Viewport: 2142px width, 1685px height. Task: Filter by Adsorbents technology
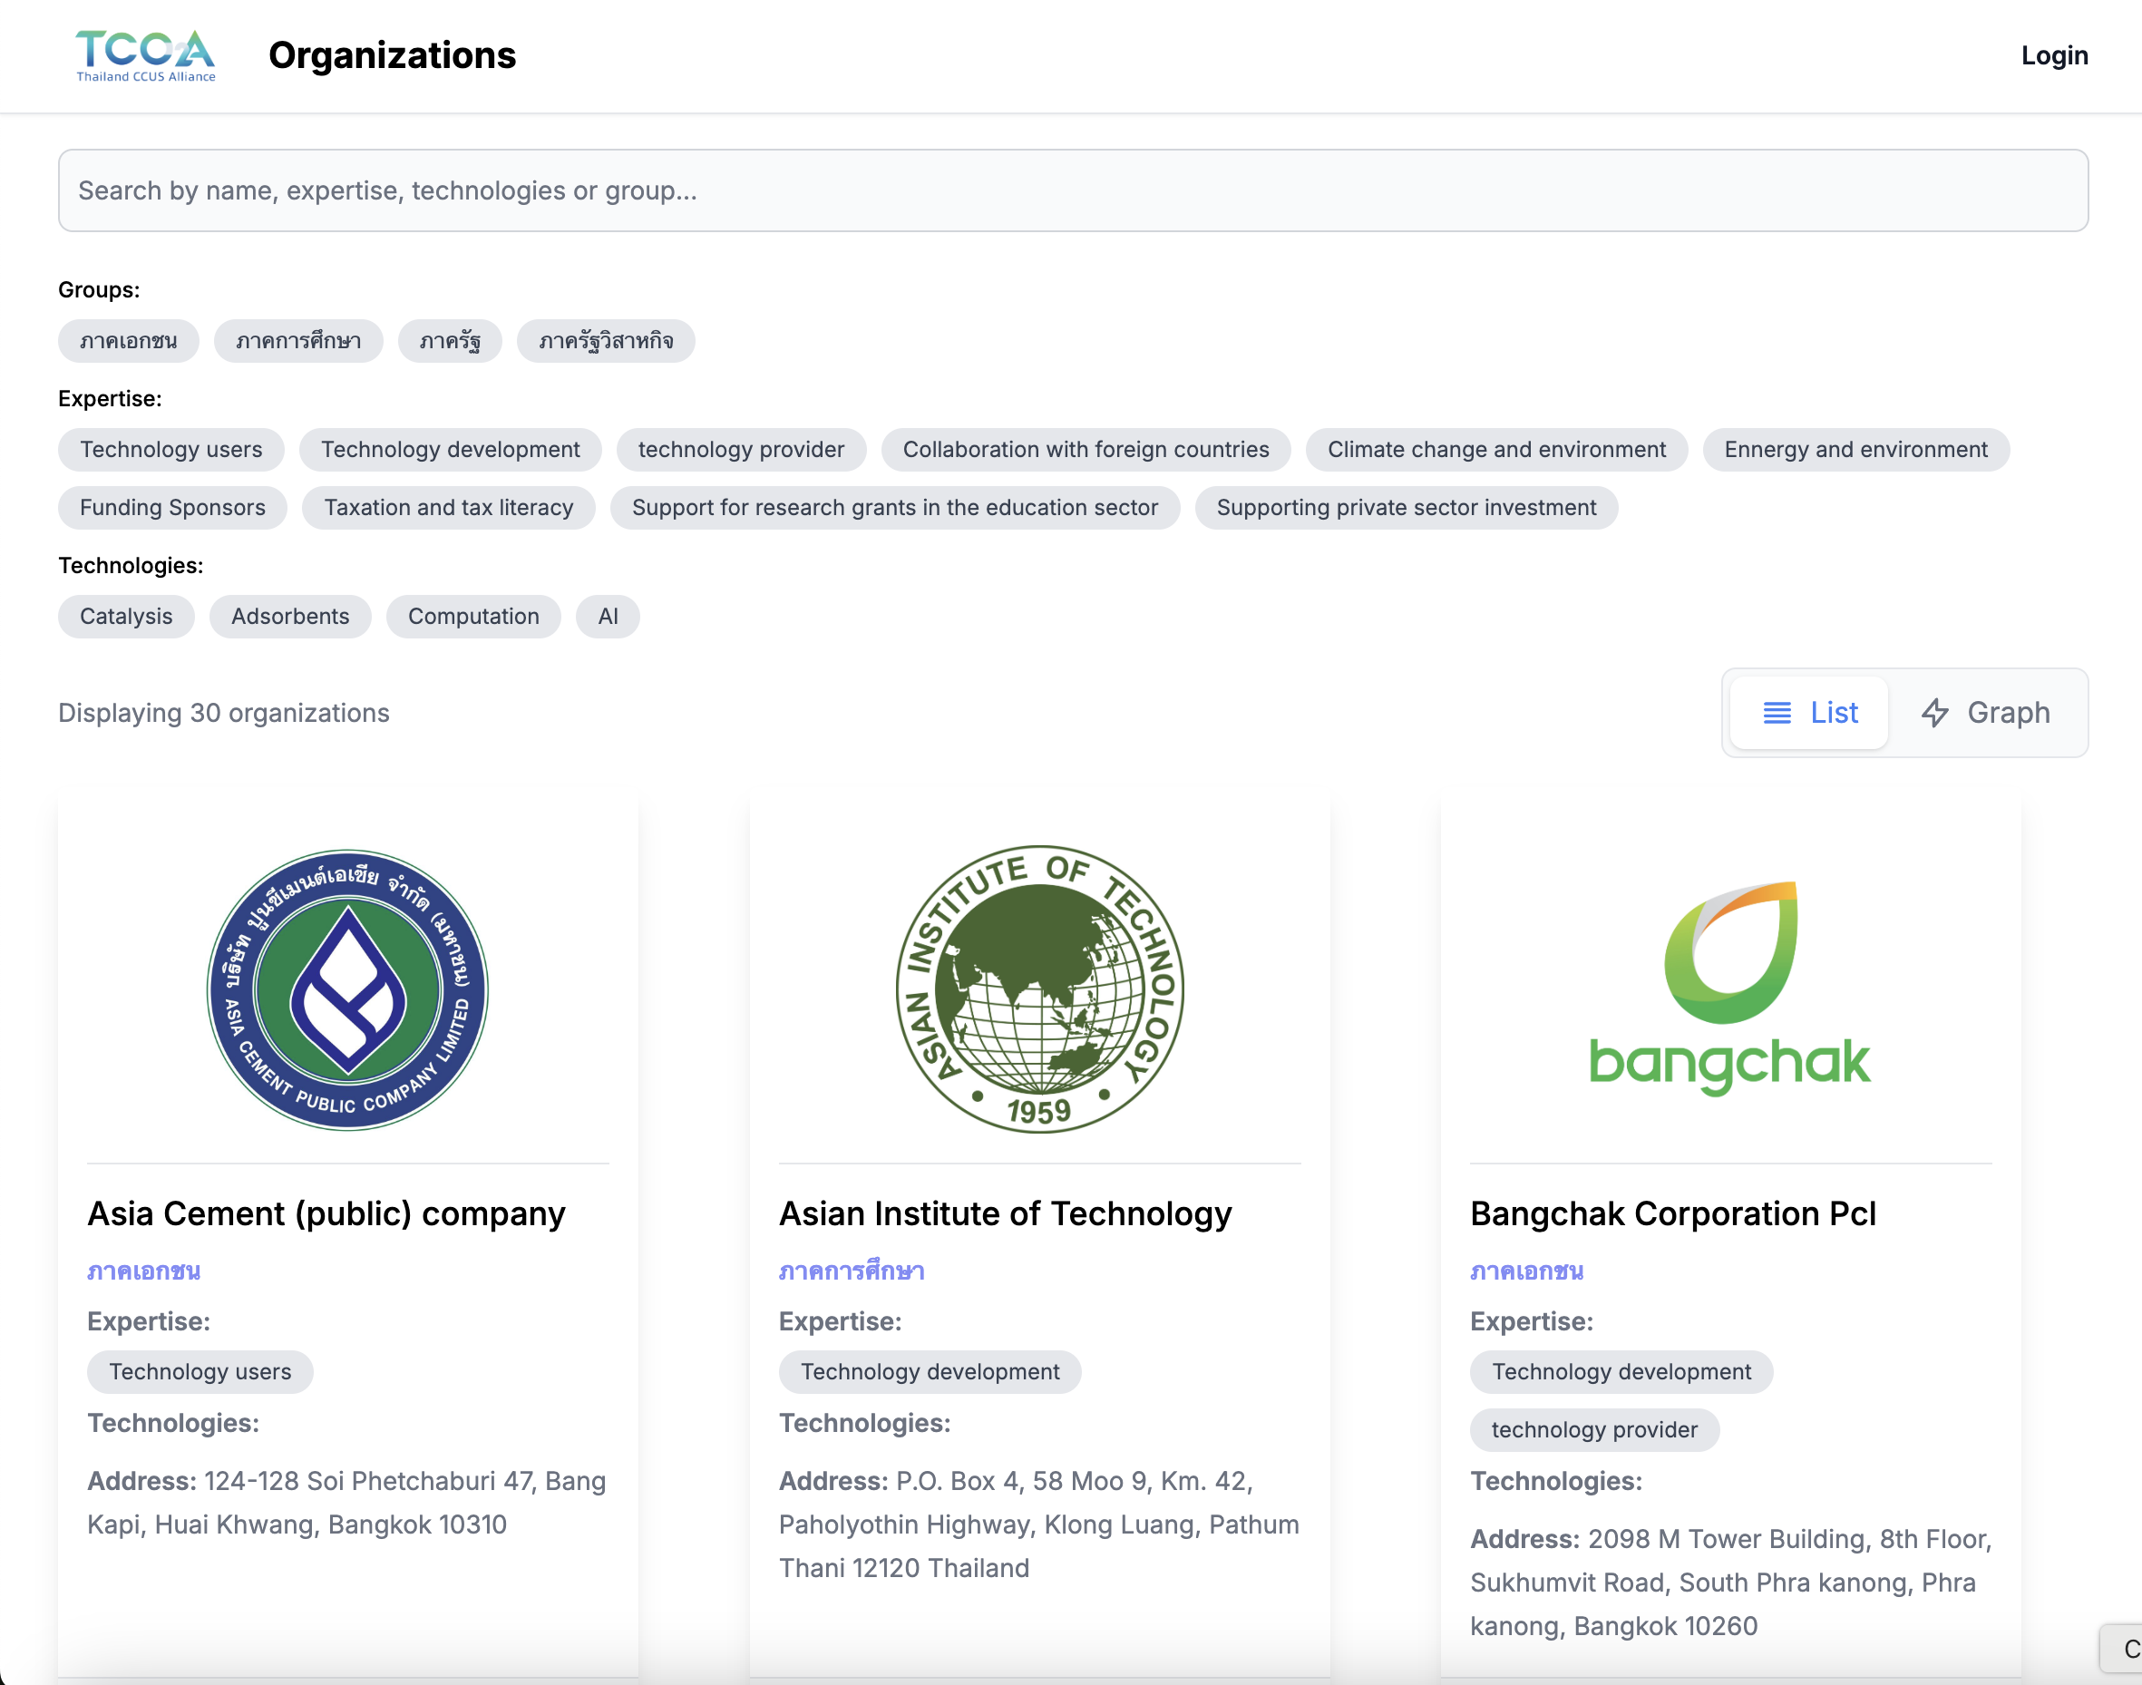tap(290, 617)
